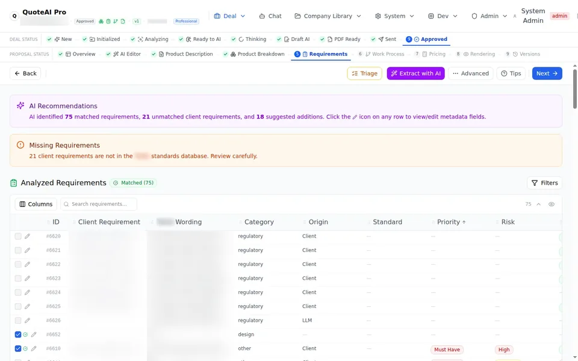Uncheck the checkbox for requirement #6652

click(18, 335)
